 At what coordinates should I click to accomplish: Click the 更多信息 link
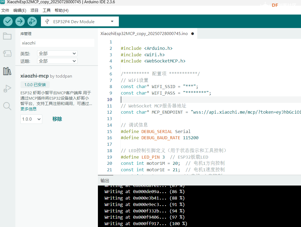pos(29,109)
